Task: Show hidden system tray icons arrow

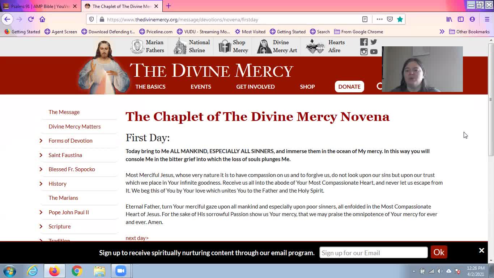Action: point(414,271)
